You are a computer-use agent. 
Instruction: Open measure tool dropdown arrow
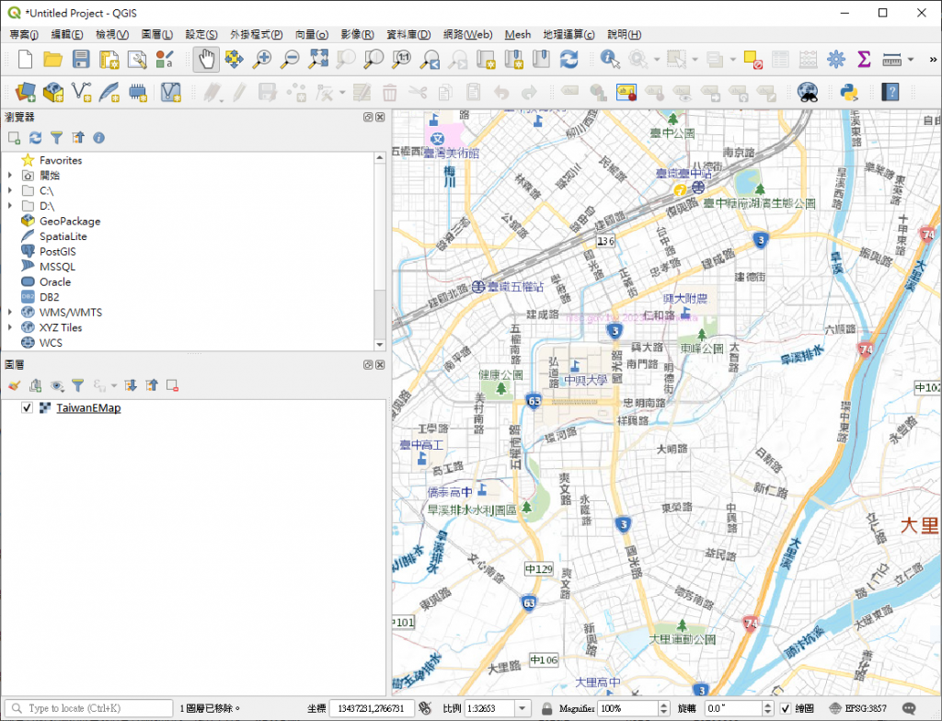pyautogui.click(x=911, y=59)
